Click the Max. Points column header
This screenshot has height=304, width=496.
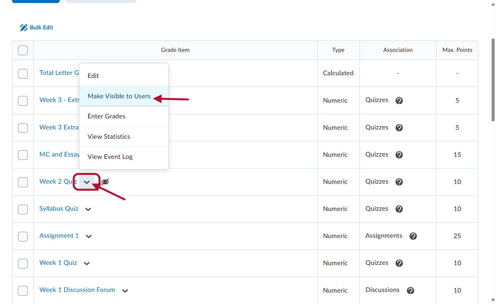click(457, 50)
